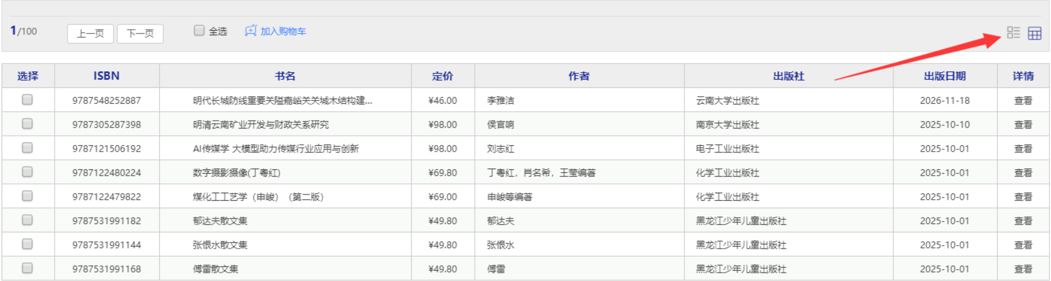The image size is (1051, 281).
Task: Select the 张恨水散文集 row checkbox
Action: (28, 244)
